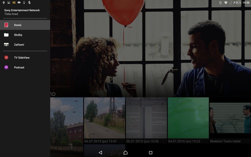The width and height of the screenshot is (251, 157).
Task: Select the Domů home icon
Action: (7, 25)
